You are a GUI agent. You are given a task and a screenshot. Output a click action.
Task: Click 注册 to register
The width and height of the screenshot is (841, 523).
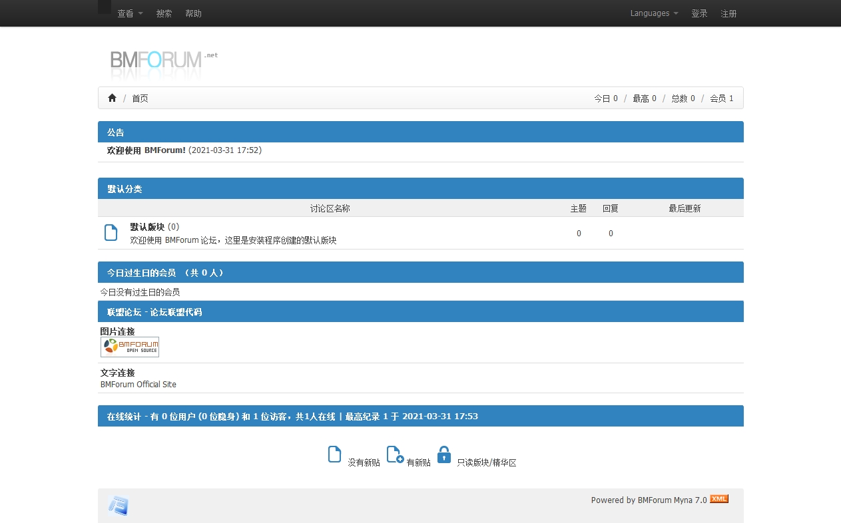[x=728, y=13]
